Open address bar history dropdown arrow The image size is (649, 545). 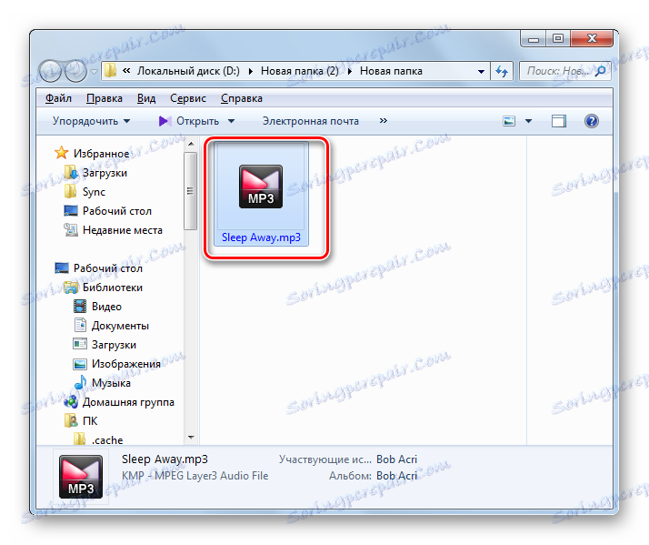[x=481, y=72]
